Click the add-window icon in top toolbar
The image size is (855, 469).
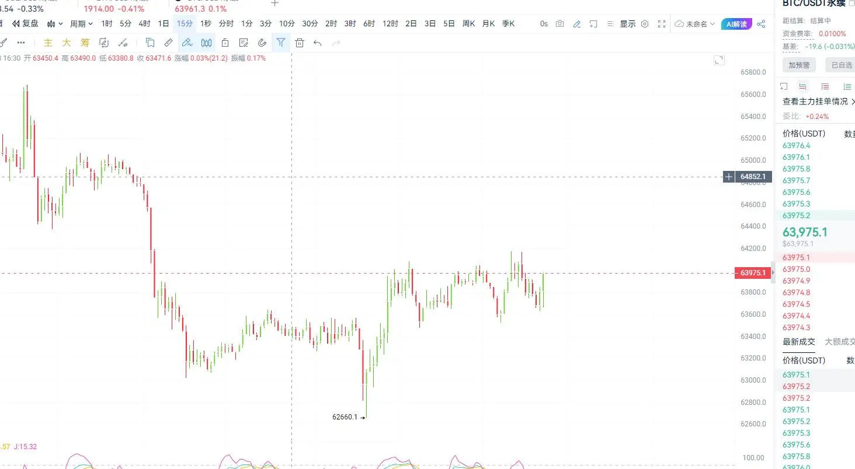pos(593,24)
